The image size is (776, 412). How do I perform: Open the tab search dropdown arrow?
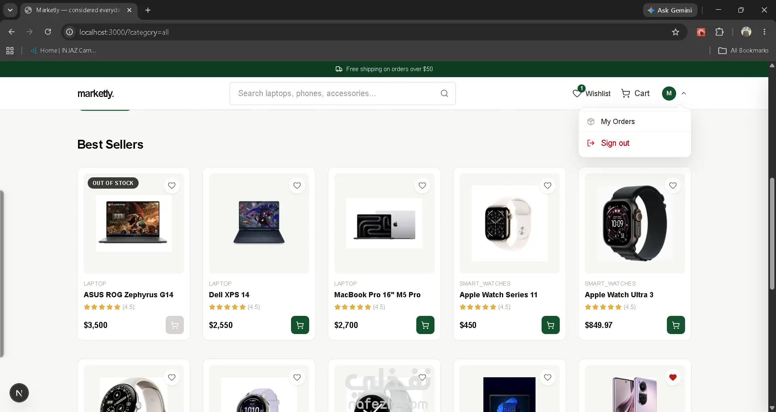tap(10, 10)
